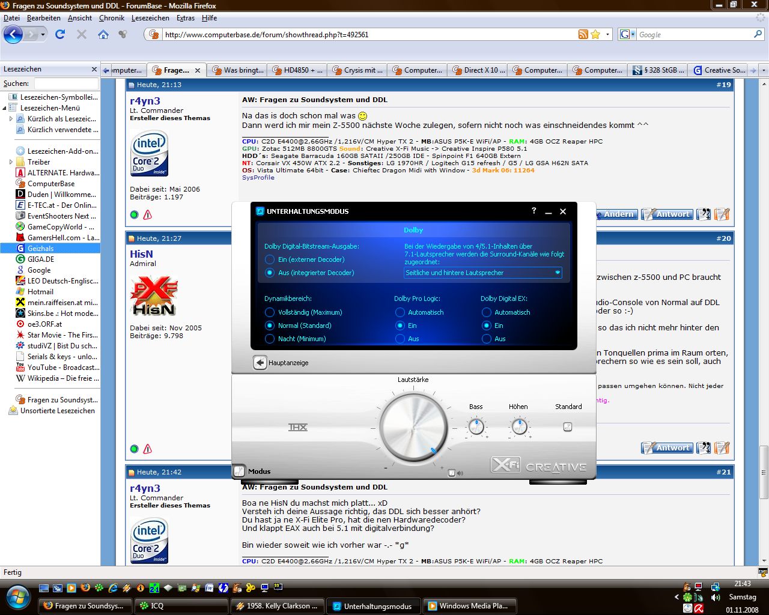This screenshot has height=615, width=769.
Task: Open the Extras menu
Action: [185, 18]
